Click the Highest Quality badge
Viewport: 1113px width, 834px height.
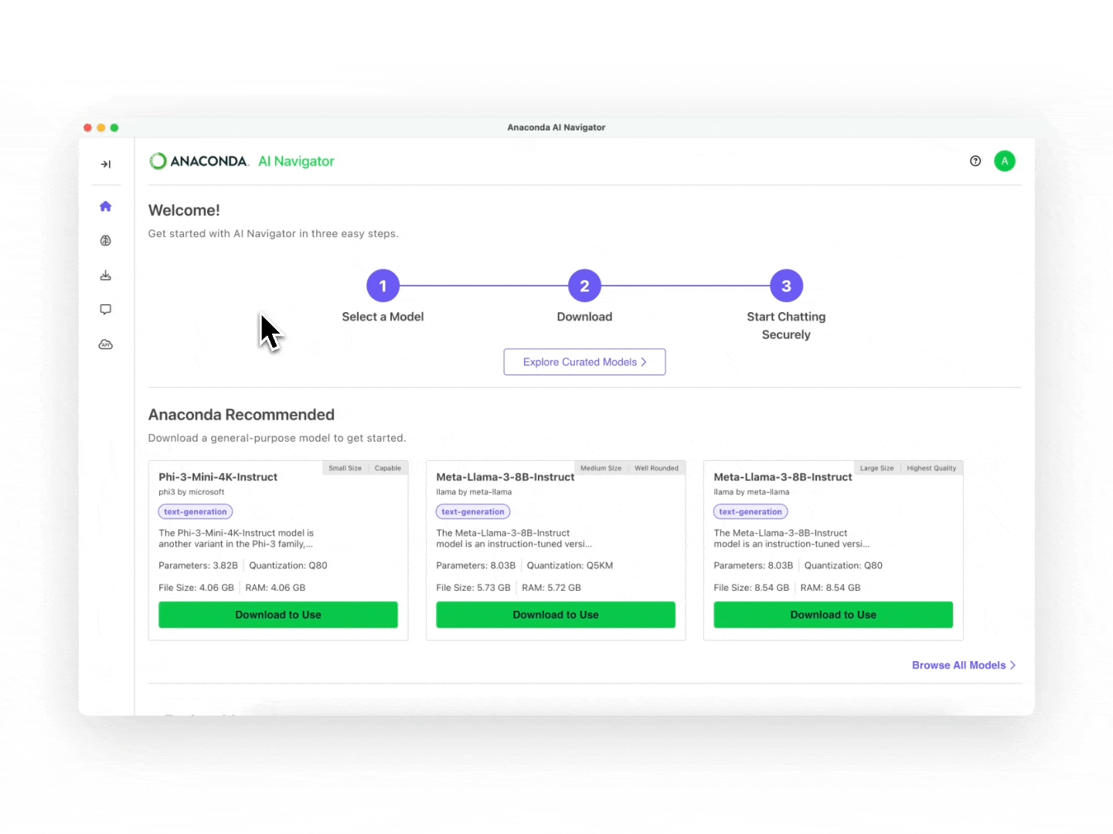[x=931, y=468]
